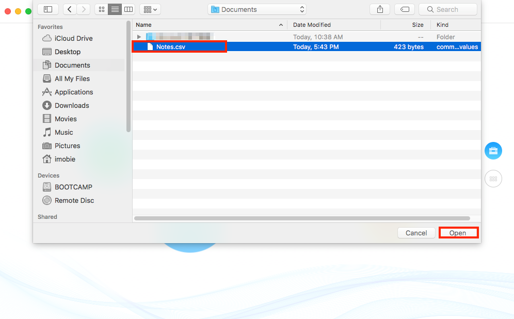The height and width of the screenshot is (319, 514).
Task: Click the Cancel button
Action: pos(416,233)
